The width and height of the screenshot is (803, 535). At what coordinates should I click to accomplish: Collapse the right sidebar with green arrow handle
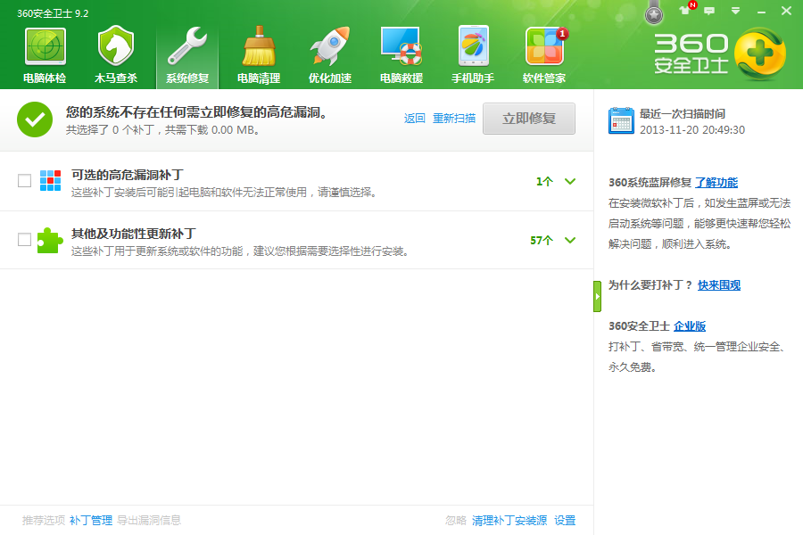tap(597, 296)
